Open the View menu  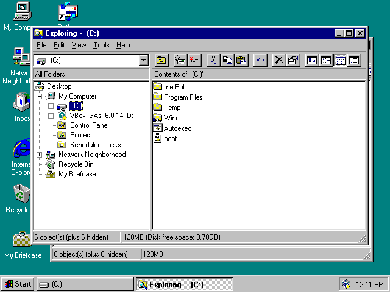coord(79,45)
